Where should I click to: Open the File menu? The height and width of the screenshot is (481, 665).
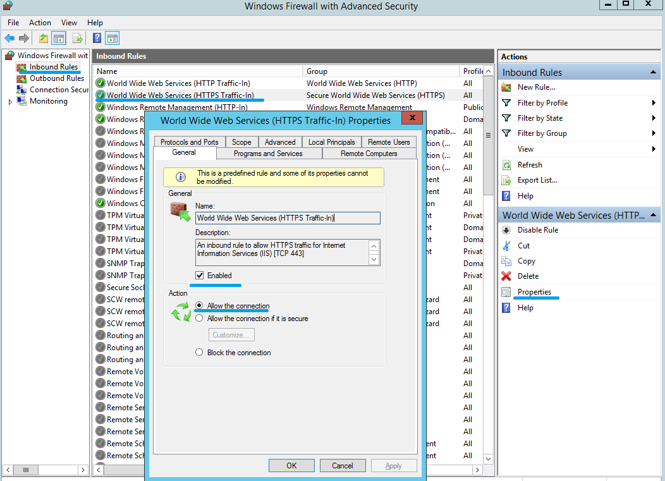[x=13, y=23]
